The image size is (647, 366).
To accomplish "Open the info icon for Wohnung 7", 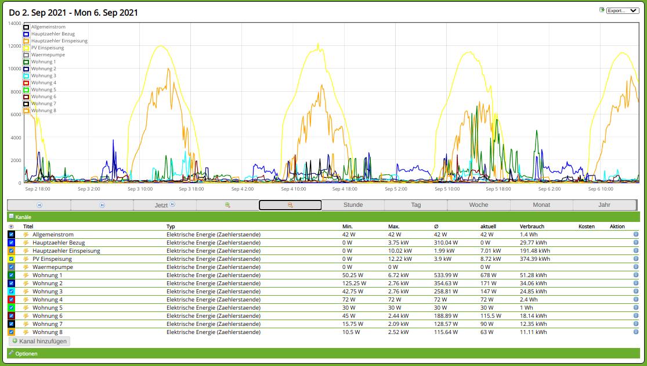I will [x=636, y=324].
